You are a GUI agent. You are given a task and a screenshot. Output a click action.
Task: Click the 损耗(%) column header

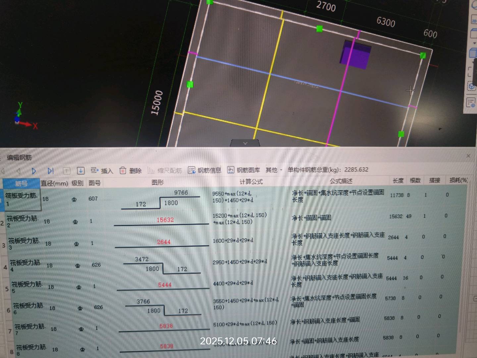(459, 180)
